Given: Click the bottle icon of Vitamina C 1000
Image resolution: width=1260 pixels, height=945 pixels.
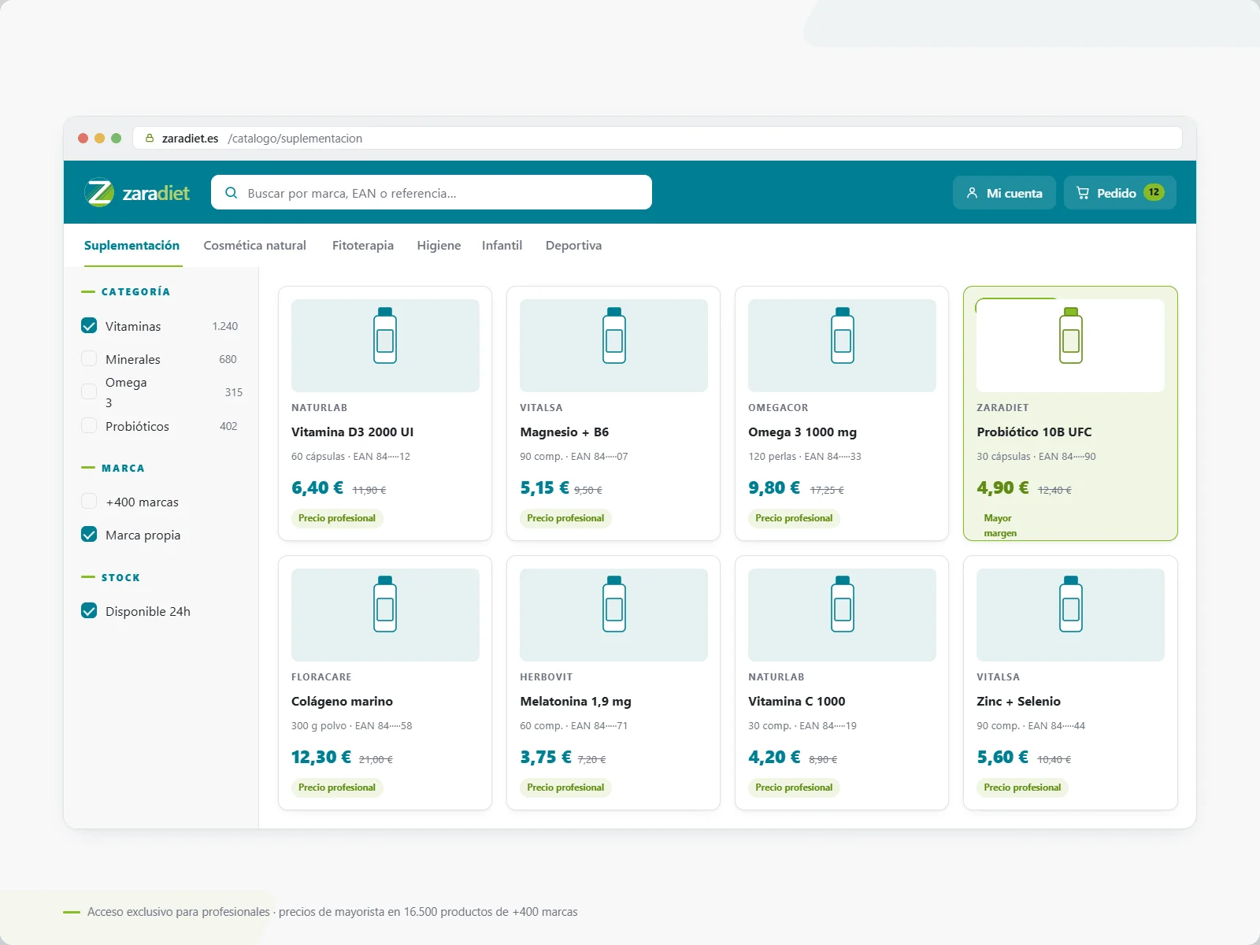Looking at the screenshot, I should [x=843, y=604].
